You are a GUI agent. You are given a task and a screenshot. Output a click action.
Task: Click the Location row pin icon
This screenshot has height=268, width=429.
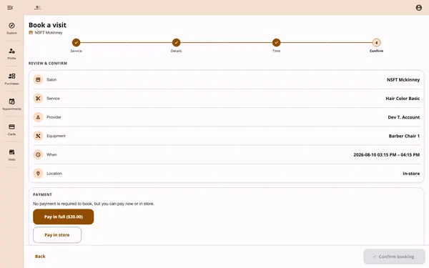click(x=38, y=174)
